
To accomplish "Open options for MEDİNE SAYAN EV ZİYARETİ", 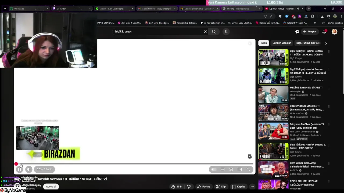I will click(x=329, y=88).
